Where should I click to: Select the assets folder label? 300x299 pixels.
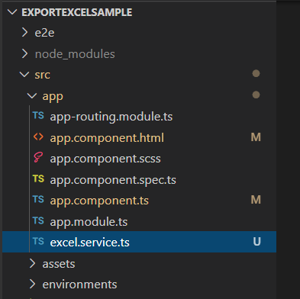(x=59, y=264)
